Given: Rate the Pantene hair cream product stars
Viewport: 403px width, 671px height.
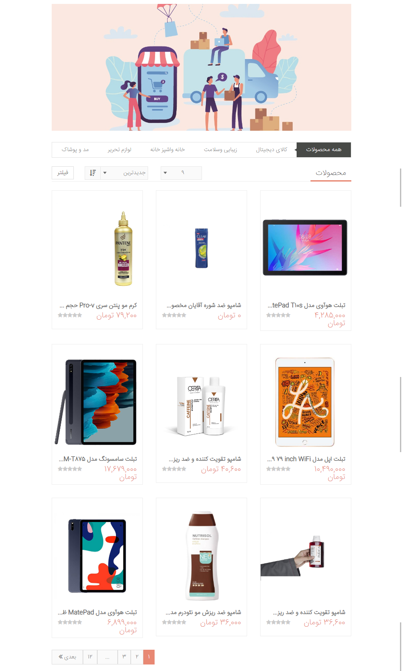Looking at the screenshot, I should click(x=70, y=315).
